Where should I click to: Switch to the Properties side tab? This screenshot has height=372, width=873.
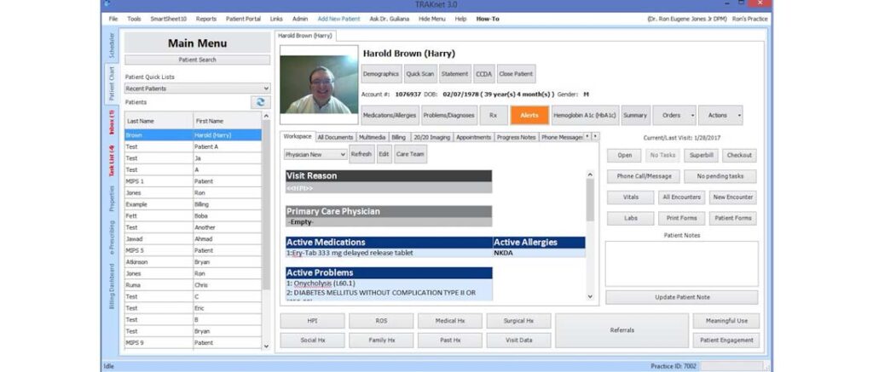click(112, 198)
